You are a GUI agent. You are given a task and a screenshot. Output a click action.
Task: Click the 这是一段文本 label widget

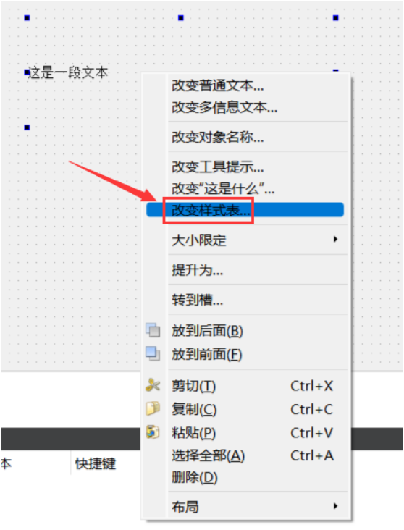pyautogui.click(x=67, y=72)
